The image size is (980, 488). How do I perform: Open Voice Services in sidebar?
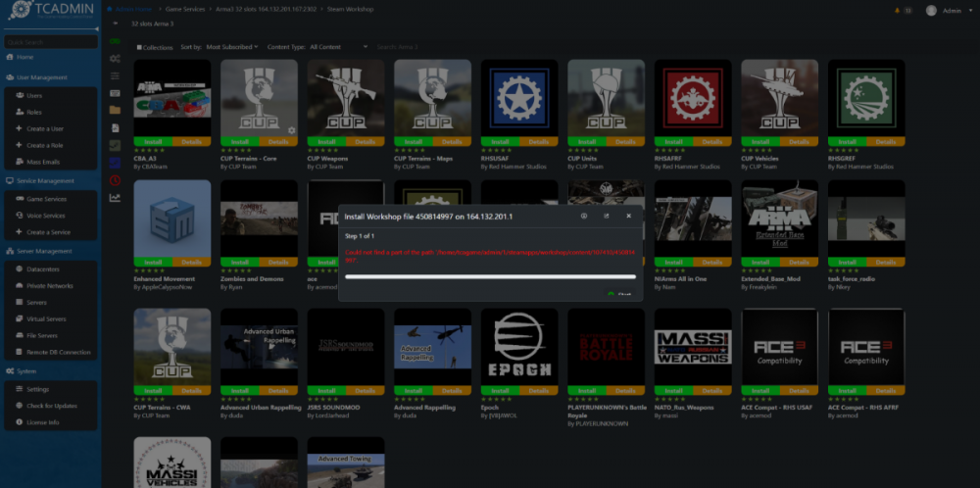pyautogui.click(x=46, y=216)
